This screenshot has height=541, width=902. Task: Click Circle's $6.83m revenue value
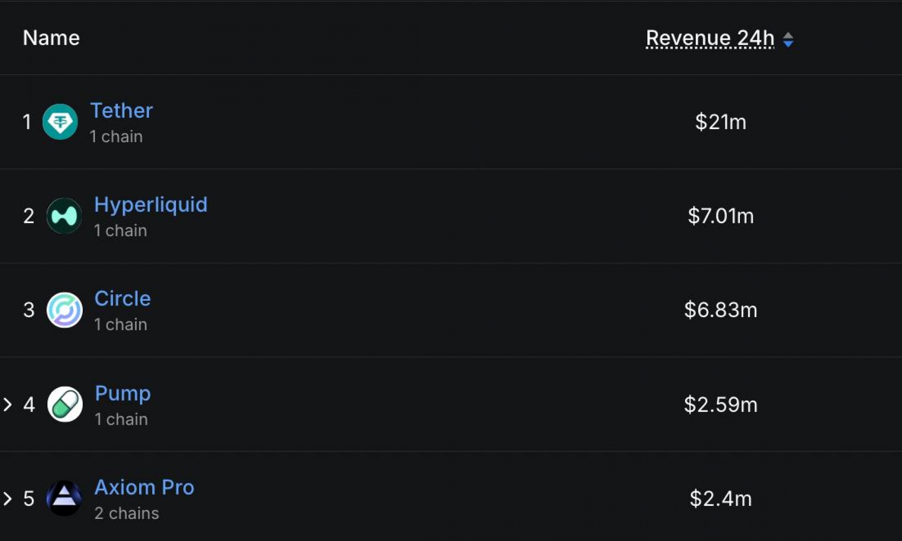click(x=720, y=310)
